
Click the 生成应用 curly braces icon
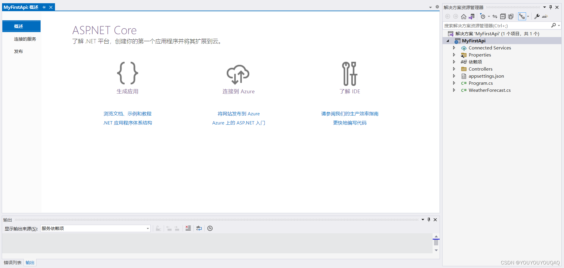click(x=127, y=73)
